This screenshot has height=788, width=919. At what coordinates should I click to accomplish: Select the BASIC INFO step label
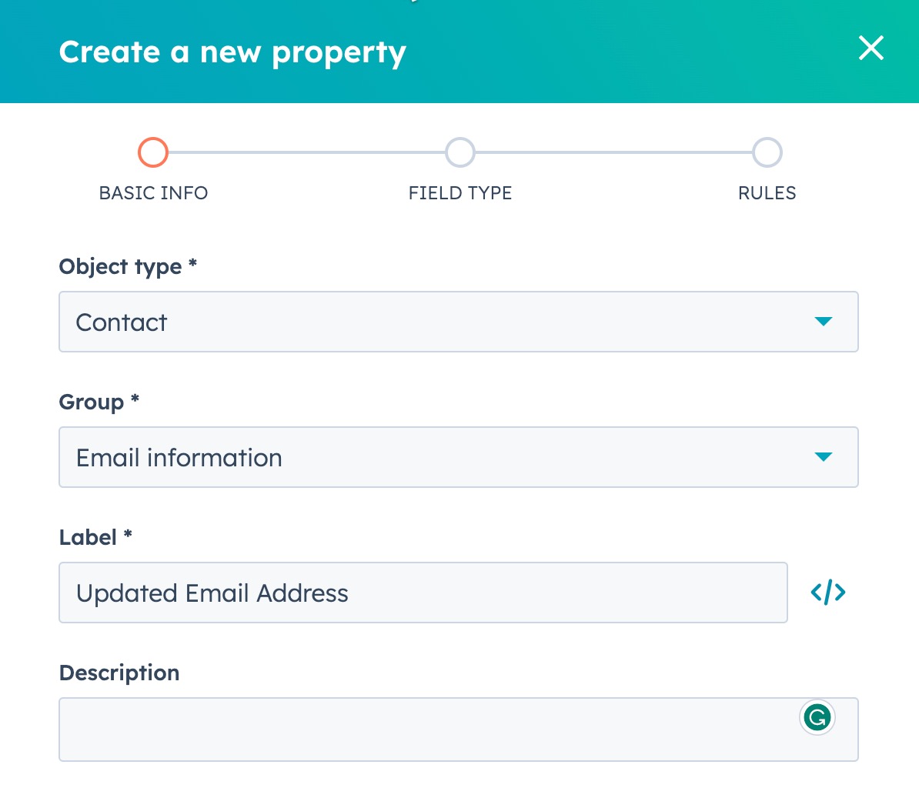coord(153,193)
